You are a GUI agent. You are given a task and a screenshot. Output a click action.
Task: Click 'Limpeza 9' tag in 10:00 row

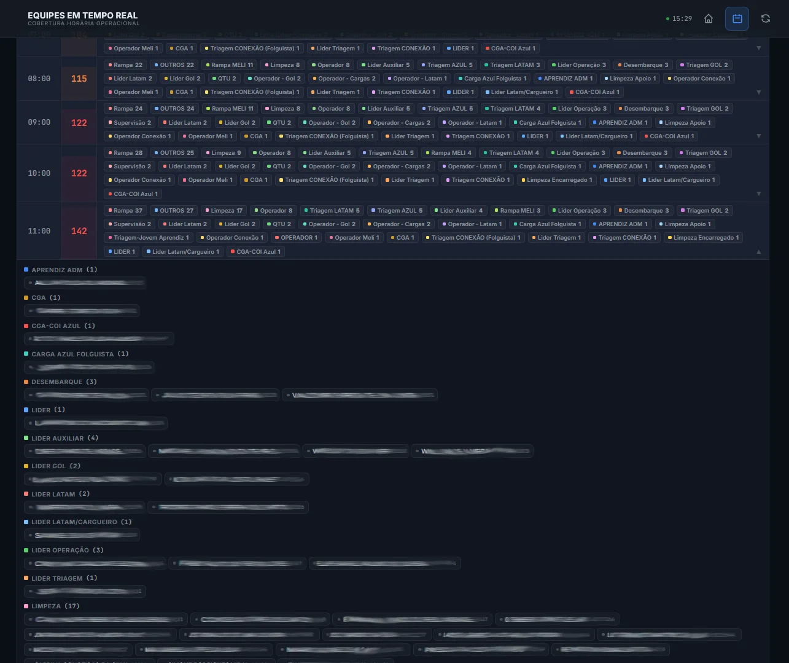click(223, 152)
